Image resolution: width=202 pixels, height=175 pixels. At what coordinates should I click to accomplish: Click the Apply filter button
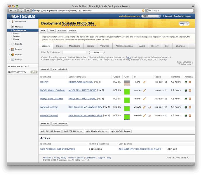pyautogui.click(x=97, y=52)
